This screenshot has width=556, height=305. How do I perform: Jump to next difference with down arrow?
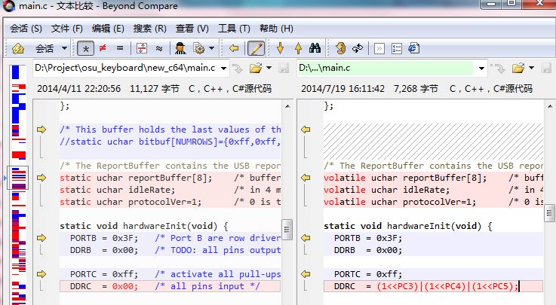pos(281,48)
